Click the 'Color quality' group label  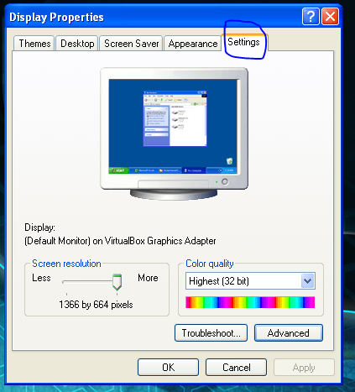click(210, 264)
